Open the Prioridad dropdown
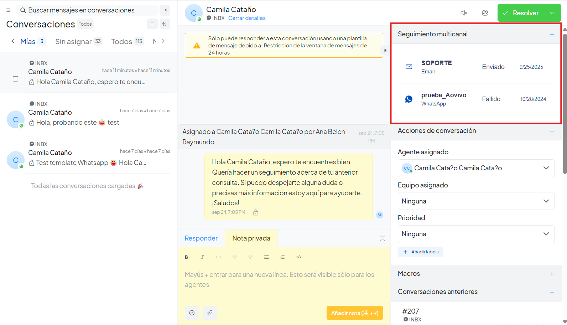Screen dimensions: 567x325 475,234
